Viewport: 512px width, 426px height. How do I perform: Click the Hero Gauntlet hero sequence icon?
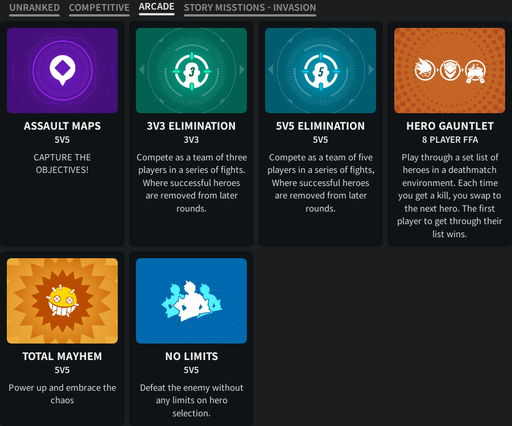(449, 71)
